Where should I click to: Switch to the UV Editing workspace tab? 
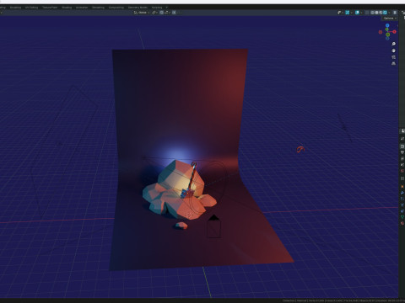pos(31,8)
